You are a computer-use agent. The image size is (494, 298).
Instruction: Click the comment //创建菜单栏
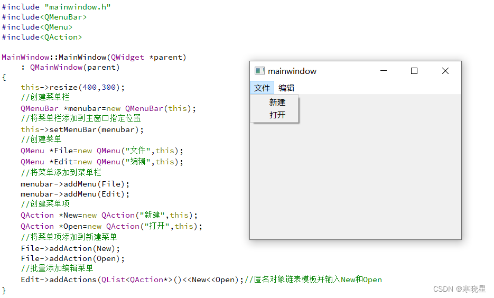45,97
